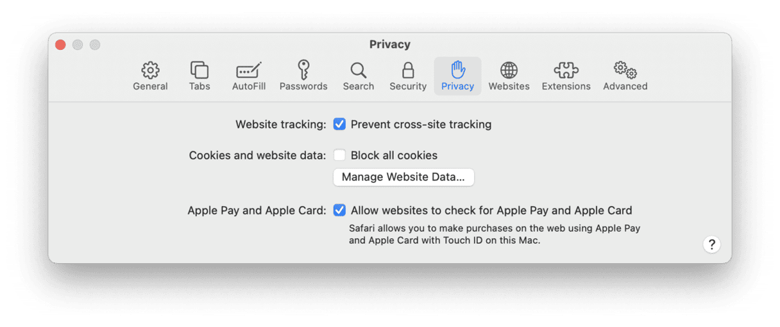Image resolution: width=780 pixels, height=327 pixels.
Task: Open the Websites globe pane
Action: click(x=509, y=76)
